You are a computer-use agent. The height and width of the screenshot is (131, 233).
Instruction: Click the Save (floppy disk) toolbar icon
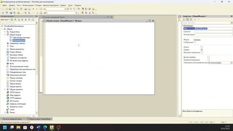pyautogui.click(x=10, y=9)
